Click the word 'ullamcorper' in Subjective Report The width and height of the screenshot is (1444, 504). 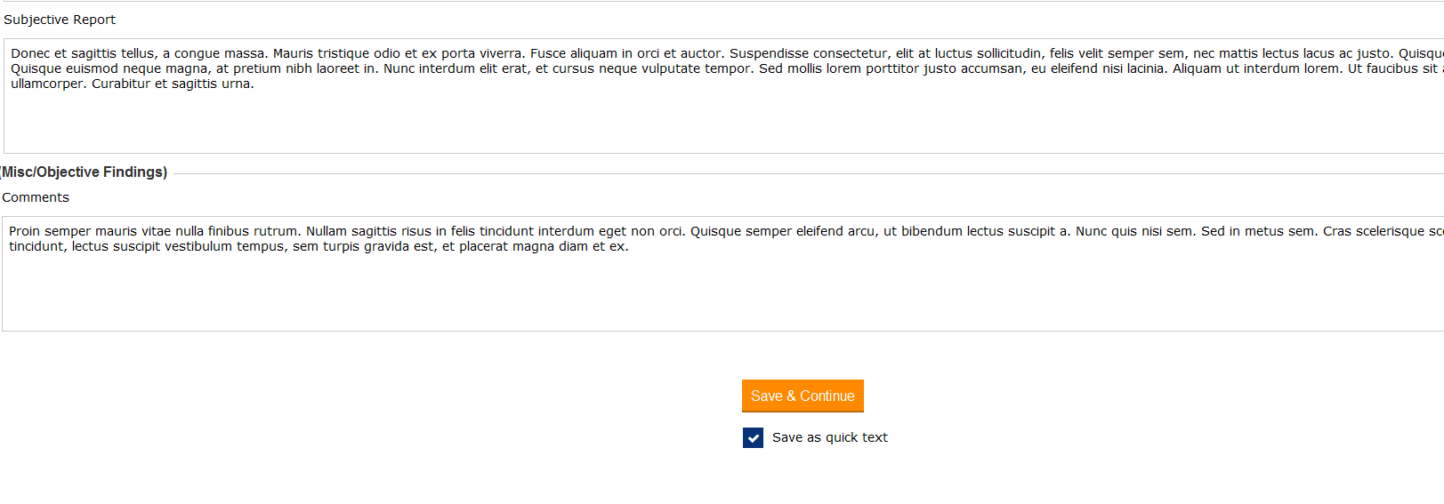pos(49,84)
